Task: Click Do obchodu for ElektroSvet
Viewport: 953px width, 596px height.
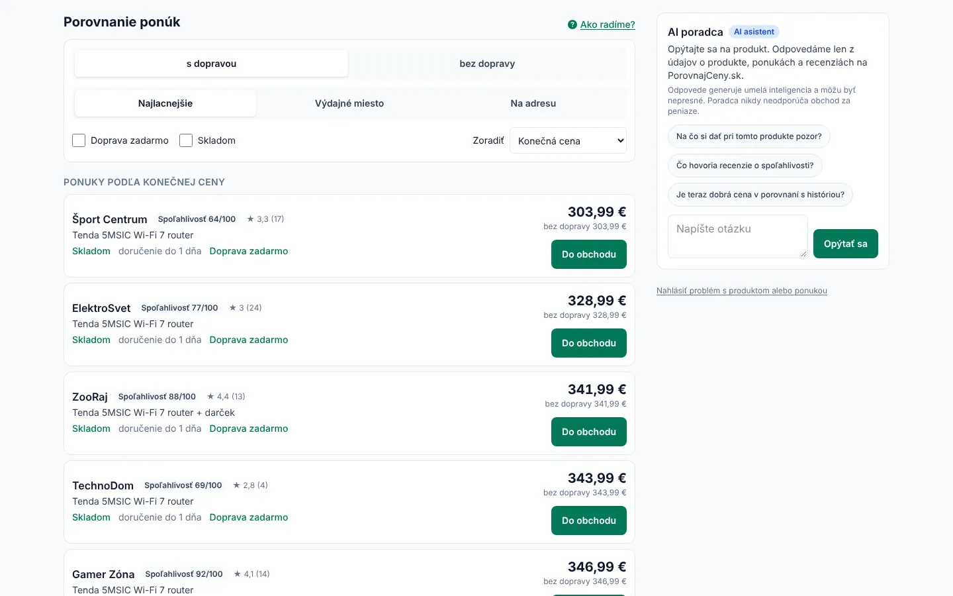Action: pos(589,343)
